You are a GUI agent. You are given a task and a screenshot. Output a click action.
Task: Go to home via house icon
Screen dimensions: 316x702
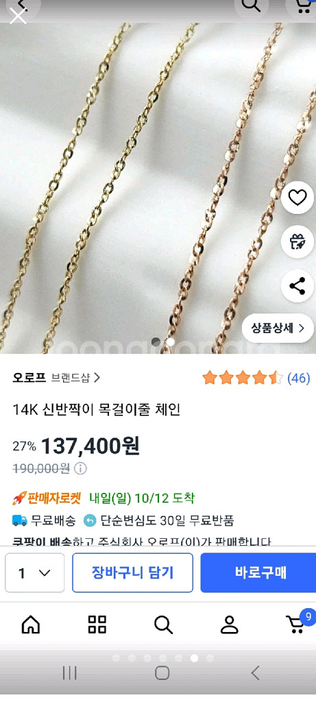30,624
